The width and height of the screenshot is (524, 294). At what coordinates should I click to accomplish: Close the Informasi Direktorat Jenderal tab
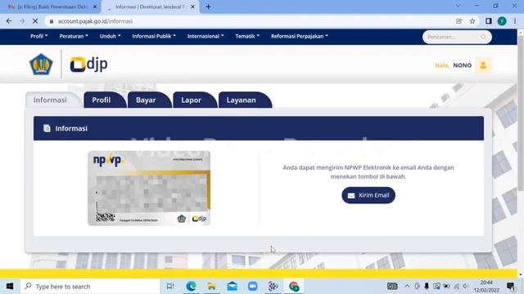(x=192, y=7)
